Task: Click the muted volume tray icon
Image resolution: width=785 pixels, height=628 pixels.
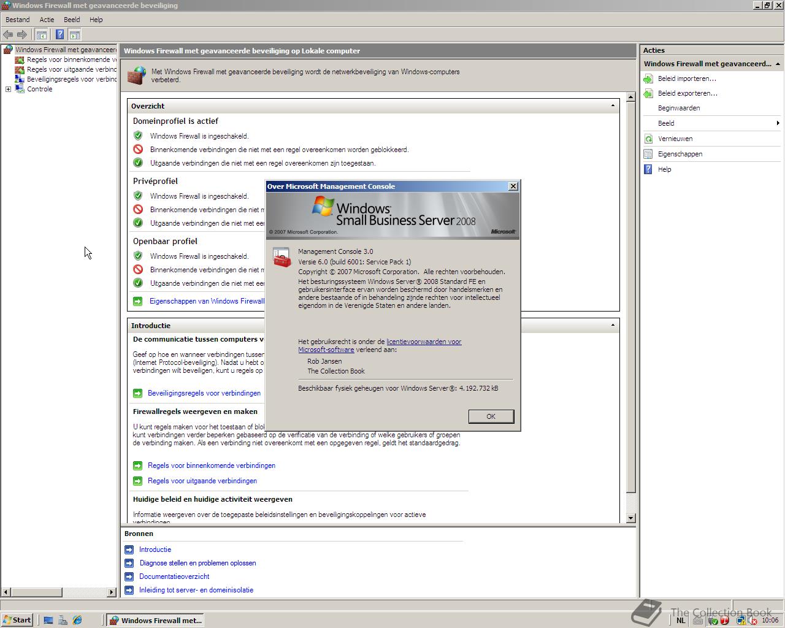Action: coord(752,621)
